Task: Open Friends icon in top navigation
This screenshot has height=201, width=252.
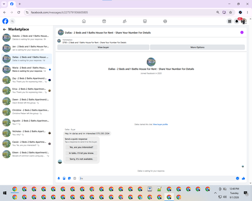Action: point(124,21)
